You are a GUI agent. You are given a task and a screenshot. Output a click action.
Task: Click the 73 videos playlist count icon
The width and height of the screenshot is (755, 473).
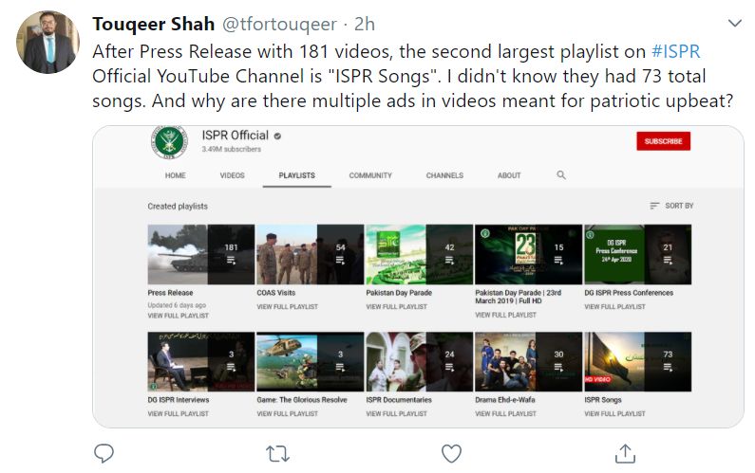click(668, 361)
